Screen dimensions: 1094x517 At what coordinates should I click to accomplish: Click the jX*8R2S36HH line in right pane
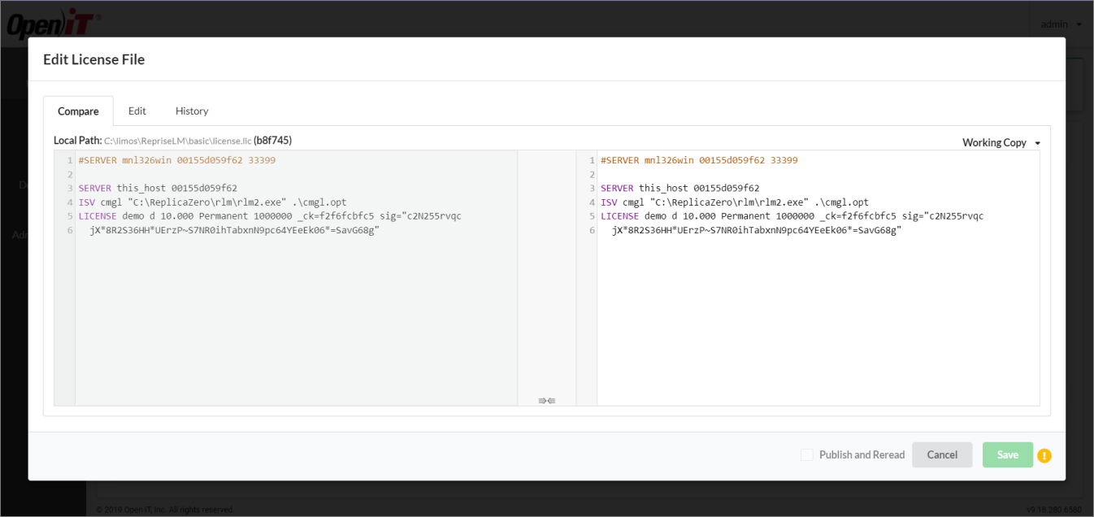point(757,230)
